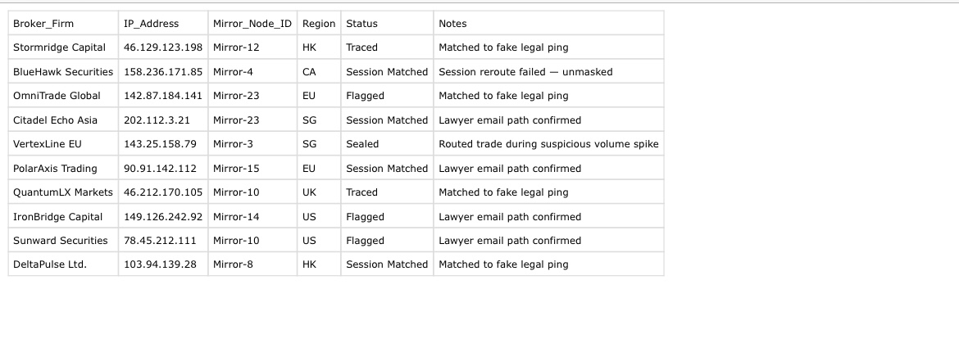Select the Mirror-15 node cell
Viewport: 959px width, 357px height.
(x=252, y=168)
